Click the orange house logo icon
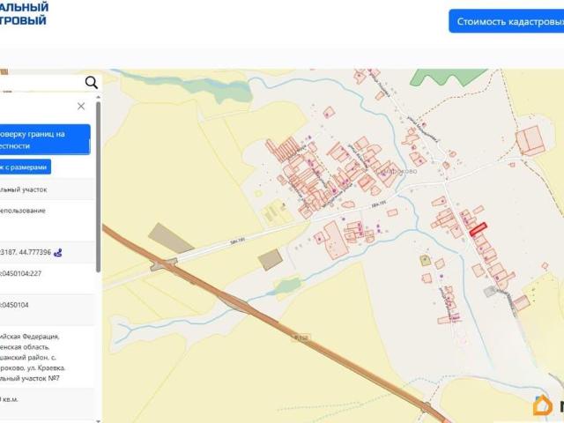564x423 pixels. 543,405
